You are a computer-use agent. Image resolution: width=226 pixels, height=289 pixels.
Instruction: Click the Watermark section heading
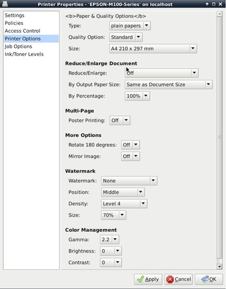[x=80, y=171]
